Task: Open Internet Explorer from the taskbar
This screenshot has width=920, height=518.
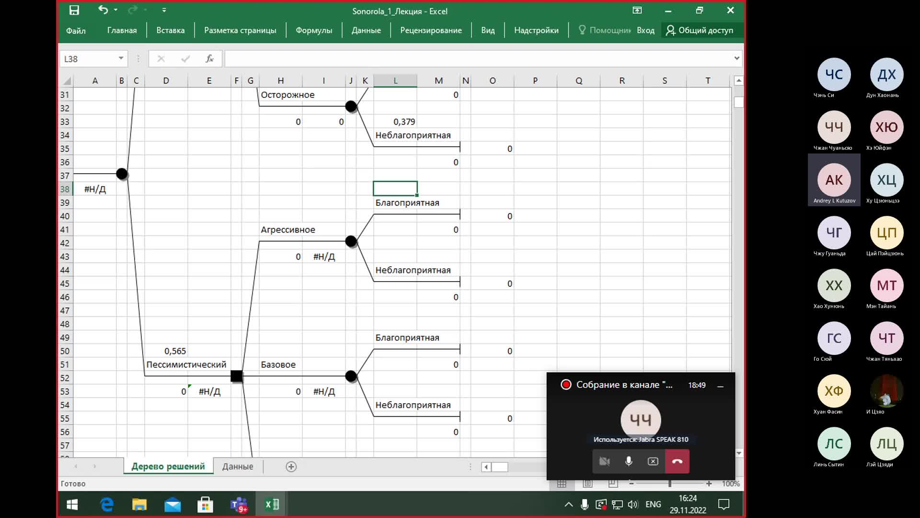Action: click(106, 505)
